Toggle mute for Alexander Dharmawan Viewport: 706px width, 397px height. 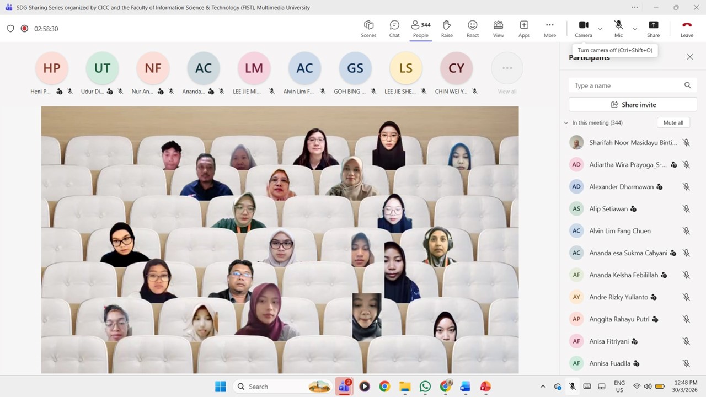coord(686,187)
